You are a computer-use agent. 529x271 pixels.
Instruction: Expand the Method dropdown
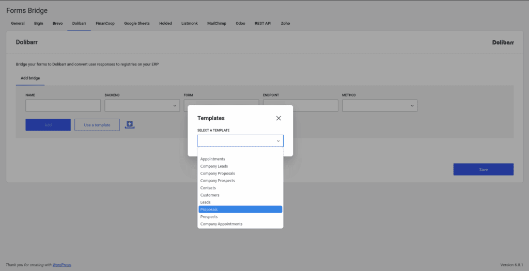click(x=380, y=105)
